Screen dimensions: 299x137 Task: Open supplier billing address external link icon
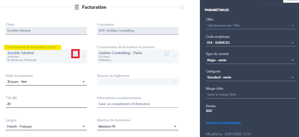click(167, 53)
